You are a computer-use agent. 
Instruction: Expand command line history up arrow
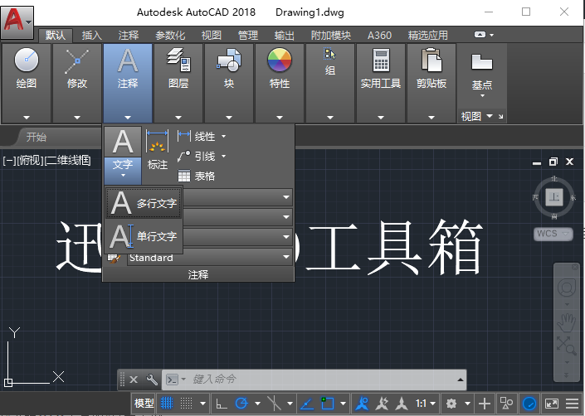click(460, 380)
